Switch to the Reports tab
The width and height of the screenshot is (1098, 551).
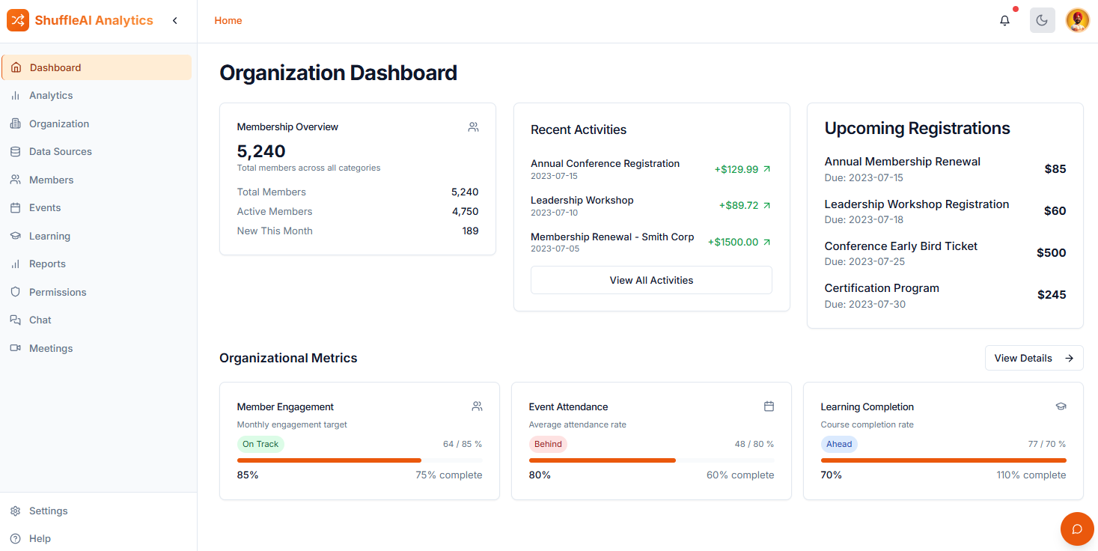48,264
